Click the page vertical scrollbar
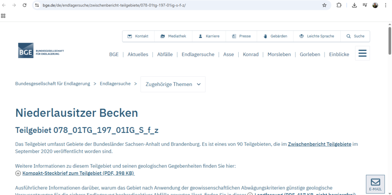This screenshot has height=195, width=392. coord(389,41)
